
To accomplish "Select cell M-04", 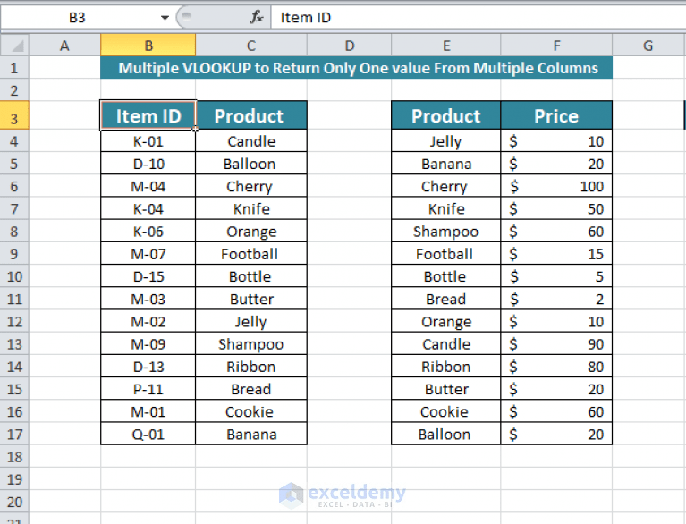I will coord(148,186).
